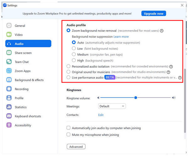This screenshot has height=156, width=188.
Task: Click the Upgrade now button
Action: (154, 13)
